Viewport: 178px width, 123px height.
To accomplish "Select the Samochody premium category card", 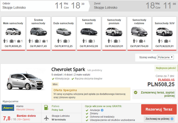I will [114, 34].
